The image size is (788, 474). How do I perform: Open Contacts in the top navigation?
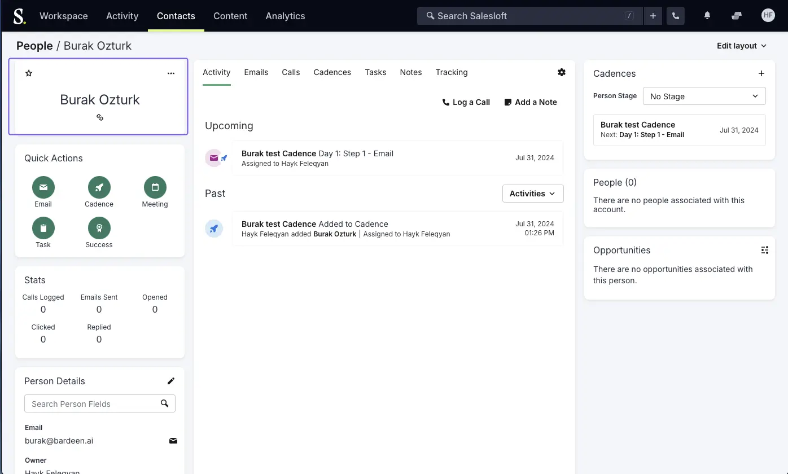(176, 16)
